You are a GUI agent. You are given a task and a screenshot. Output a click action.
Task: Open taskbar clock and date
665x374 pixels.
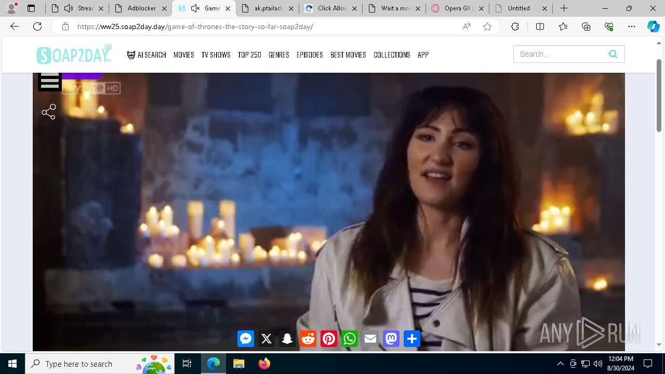[620, 364]
